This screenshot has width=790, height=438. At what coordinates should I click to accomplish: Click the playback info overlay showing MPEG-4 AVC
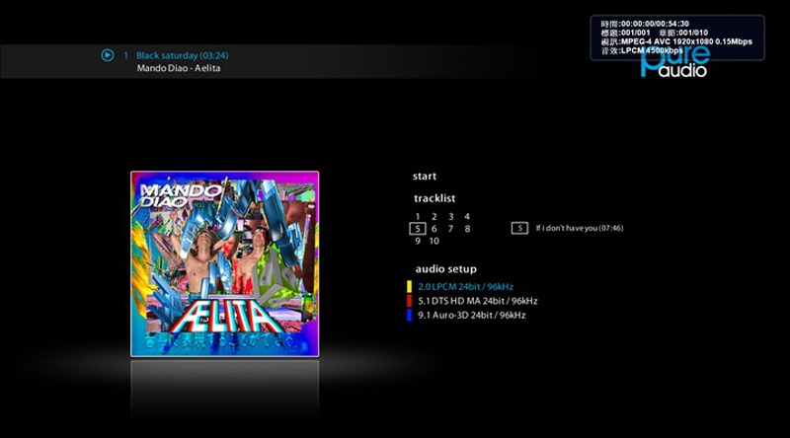677,36
